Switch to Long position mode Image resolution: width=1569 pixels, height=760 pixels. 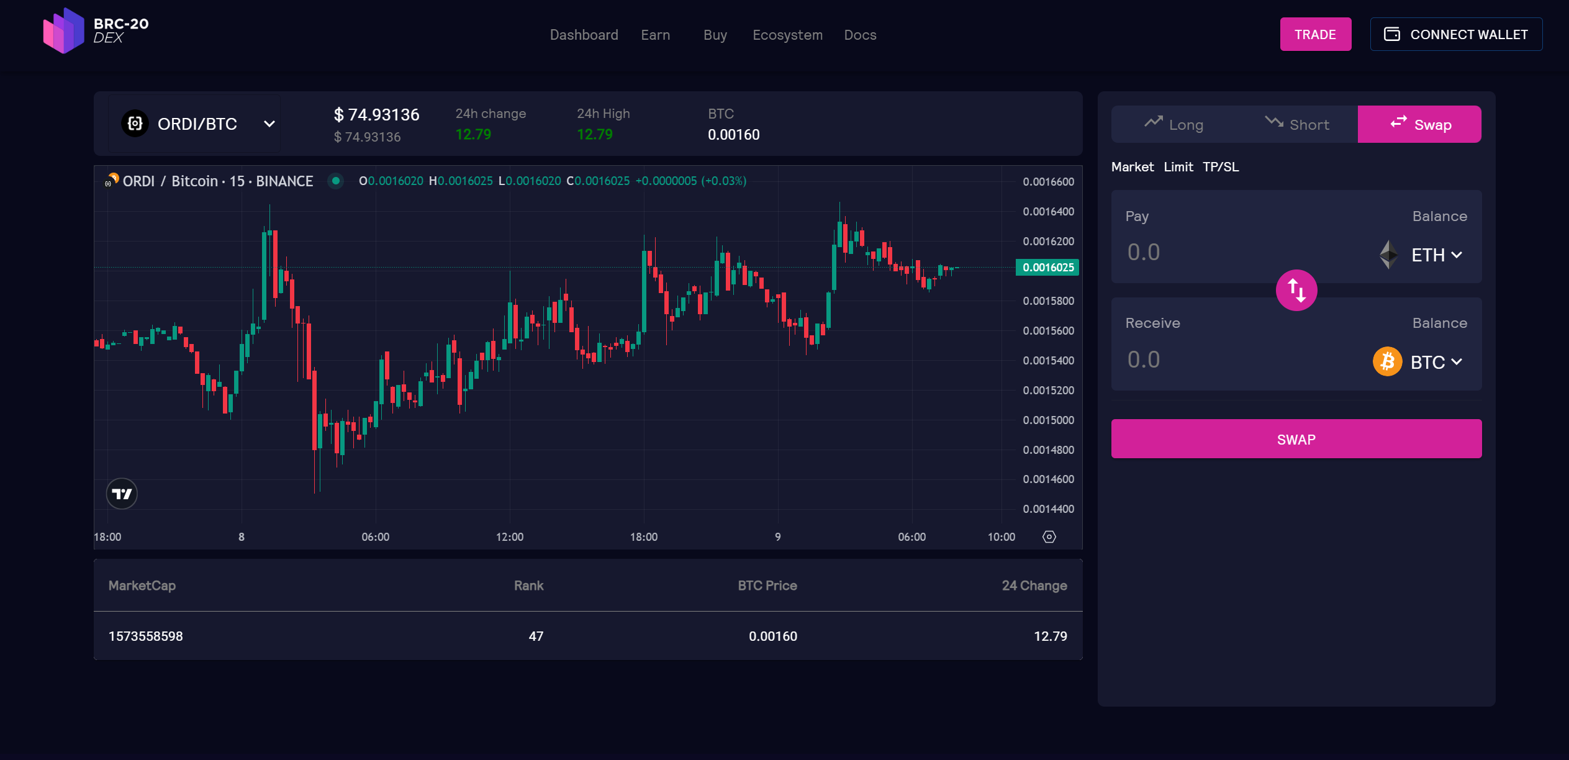point(1173,124)
